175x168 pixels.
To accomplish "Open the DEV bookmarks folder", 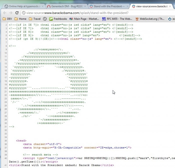I will [7, 19].
